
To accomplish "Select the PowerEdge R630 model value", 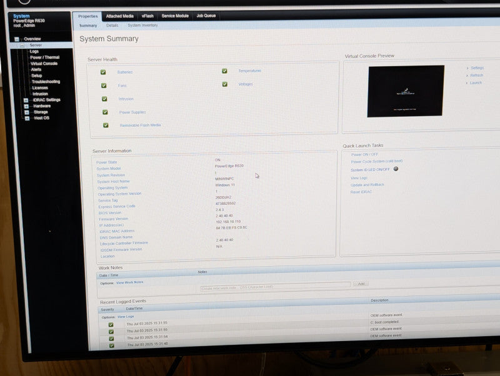I will pos(229,166).
